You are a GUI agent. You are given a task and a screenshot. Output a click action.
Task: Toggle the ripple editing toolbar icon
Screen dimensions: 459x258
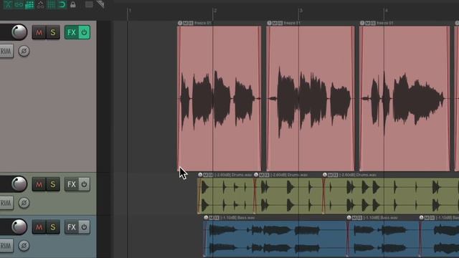tap(29, 4)
